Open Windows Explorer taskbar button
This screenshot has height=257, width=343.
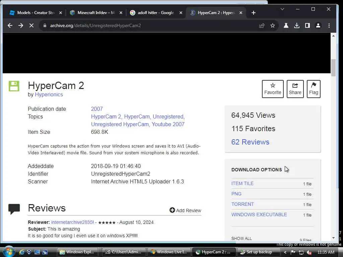click(x=77, y=252)
